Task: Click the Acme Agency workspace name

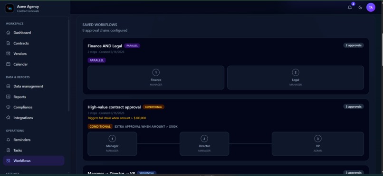Action: [28, 7]
